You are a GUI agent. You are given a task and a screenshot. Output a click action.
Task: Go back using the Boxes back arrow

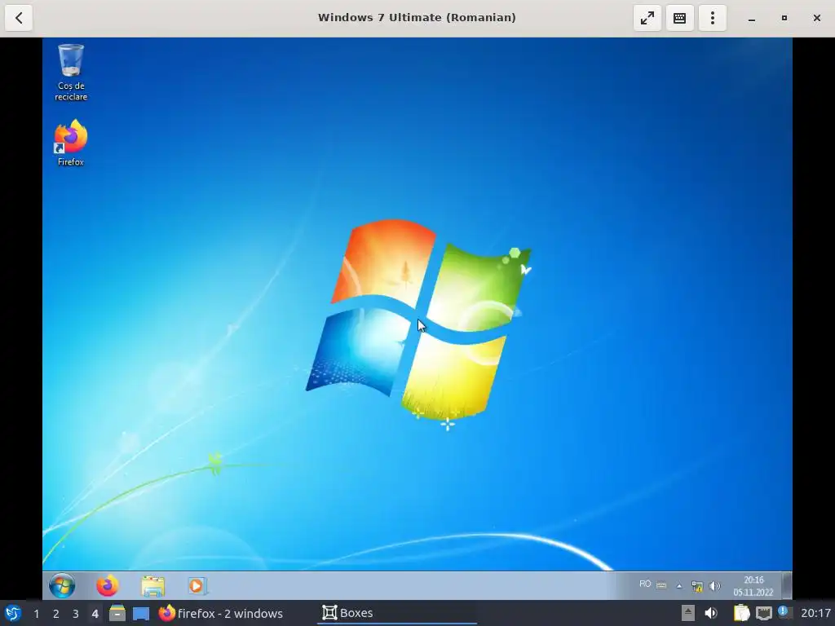point(19,18)
